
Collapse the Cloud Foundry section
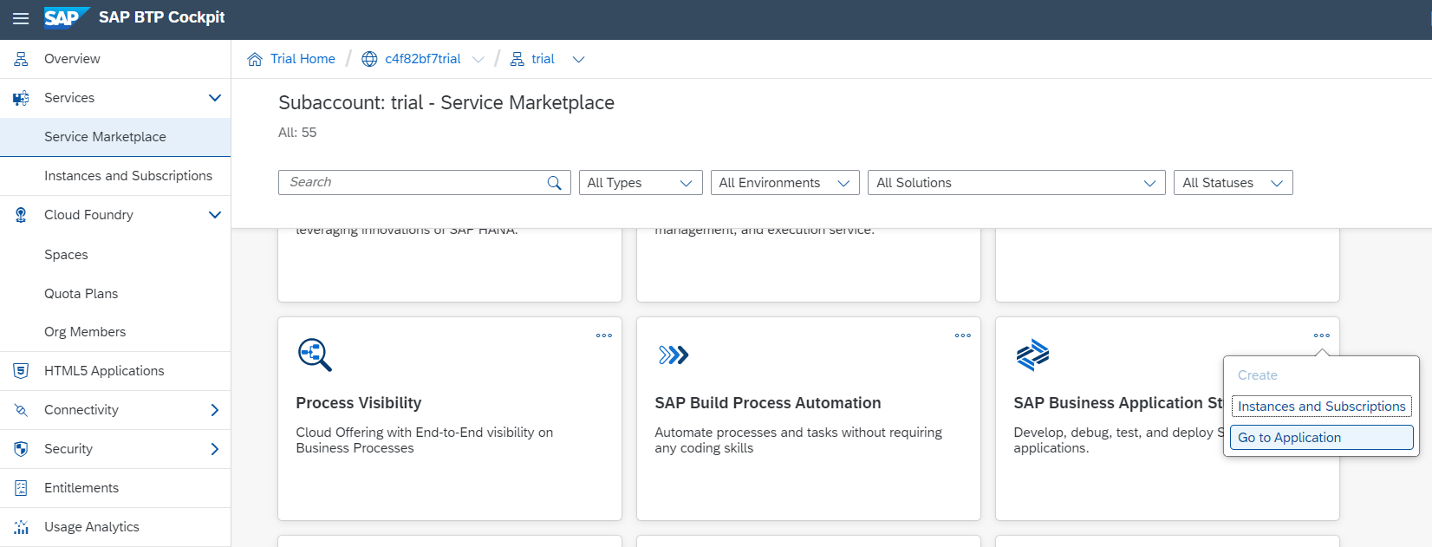[215, 215]
